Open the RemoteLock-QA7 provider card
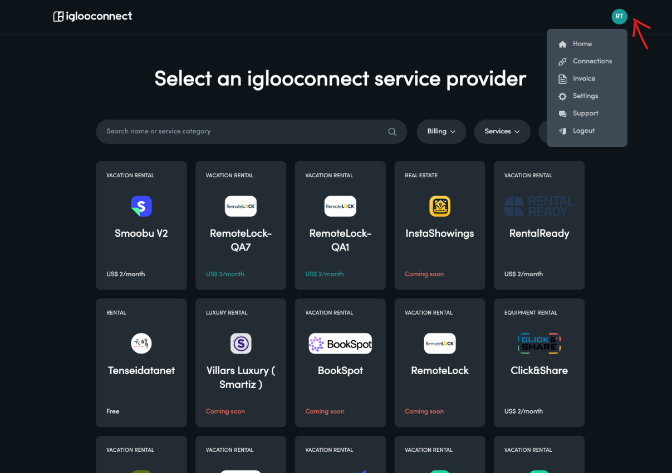Image resolution: width=672 pixels, height=473 pixels. pyautogui.click(x=241, y=225)
